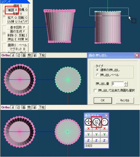The height and width of the screenshot is (157, 140).
Task: Toggle 辺 display in toolbar beside 面の押し出し dialog
Action: click(x=19, y=55)
